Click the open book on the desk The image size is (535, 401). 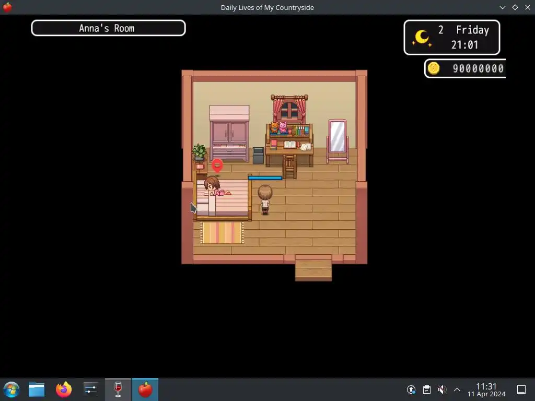pyautogui.click(x=289, y=145)
